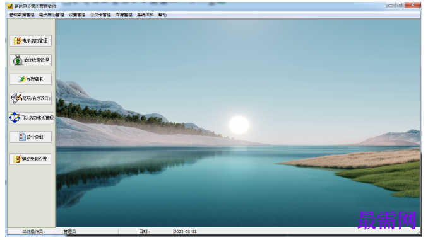The image size is (428, 240).
Task: Launch 办理新卡 card issuing button
Action: (x=30, y=79)
